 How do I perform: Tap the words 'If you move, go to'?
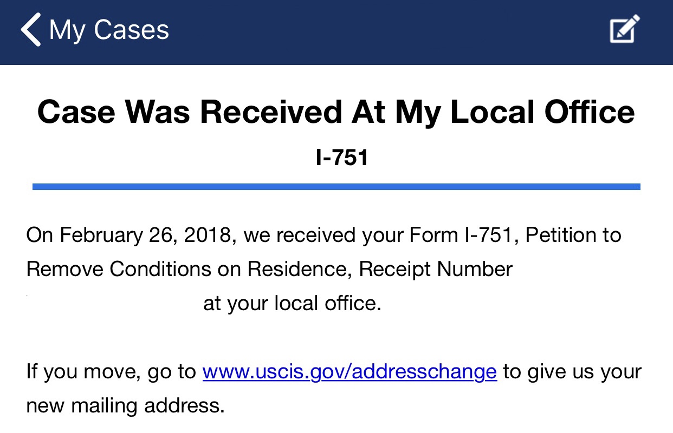coord(111,372)
